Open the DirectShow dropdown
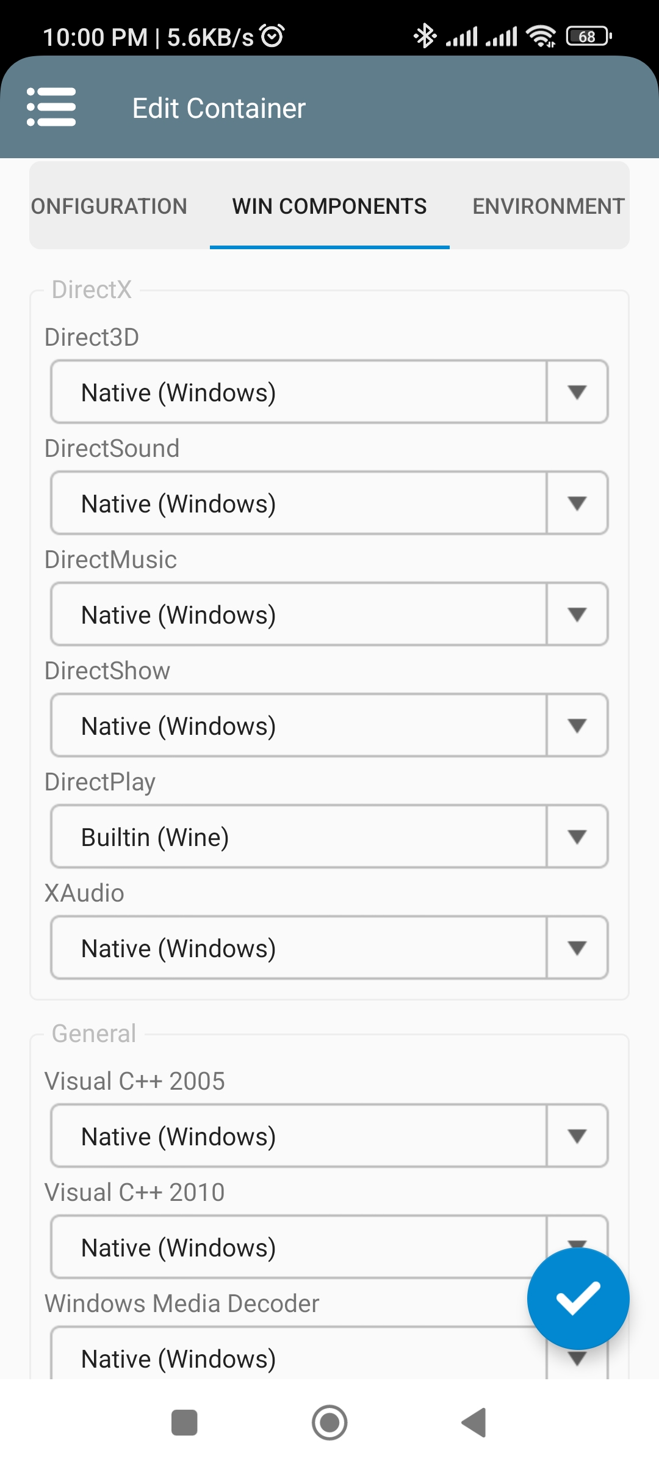This screenshot has height=1466, width=659. [x=329, y=726]
